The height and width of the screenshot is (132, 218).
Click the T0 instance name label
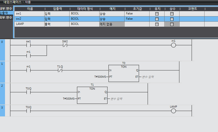point(124,63)
